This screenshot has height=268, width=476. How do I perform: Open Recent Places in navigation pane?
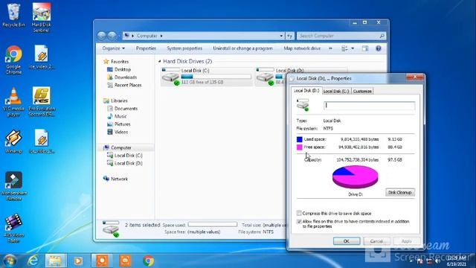pos(128,85)
